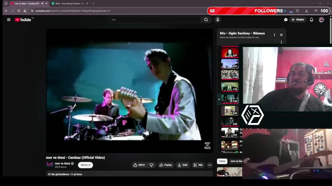Close the Malt Arıza Chords tab
332x186 pixels.
87,4
